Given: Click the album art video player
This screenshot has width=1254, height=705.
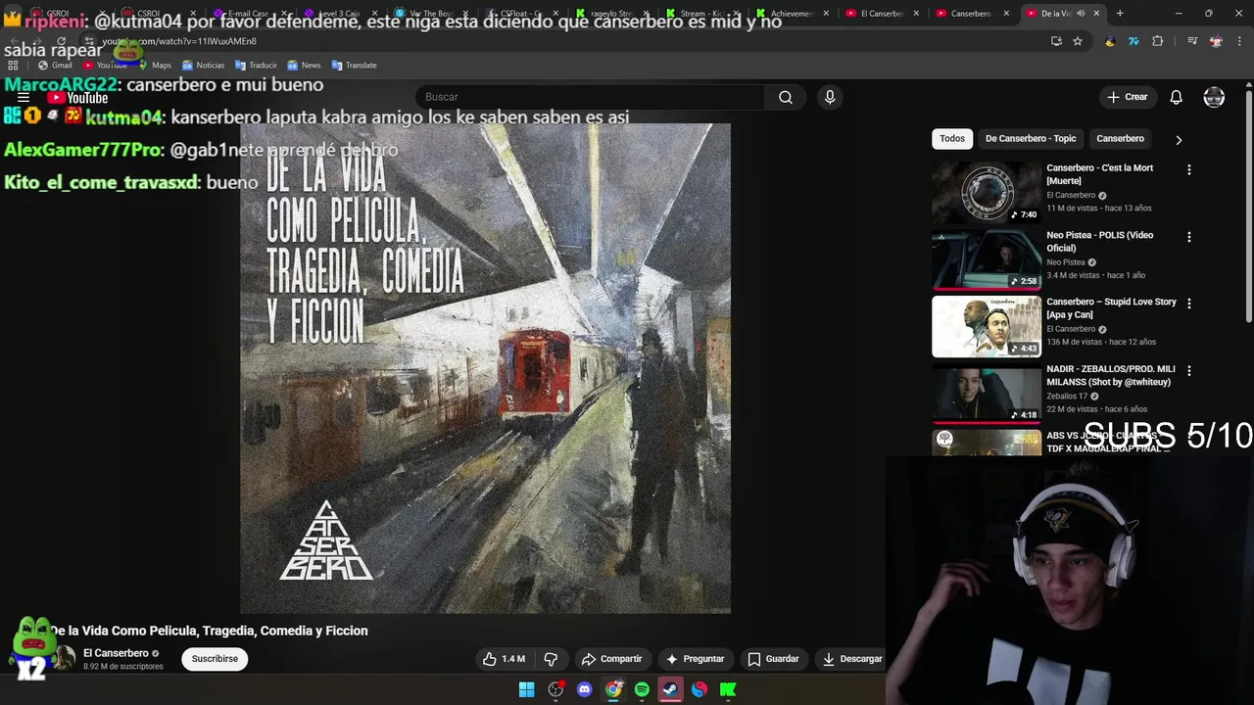Looking at the screenshot, I should tap(485, 368).
